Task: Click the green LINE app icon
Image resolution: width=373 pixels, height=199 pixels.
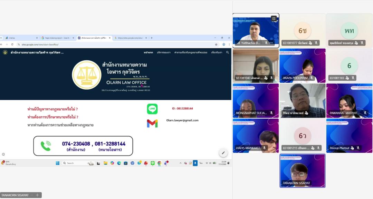Action: pyautogui.click(x=152, y=109)
